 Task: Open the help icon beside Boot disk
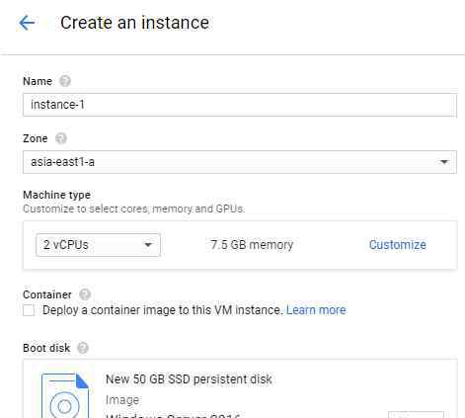click(83, 348)
